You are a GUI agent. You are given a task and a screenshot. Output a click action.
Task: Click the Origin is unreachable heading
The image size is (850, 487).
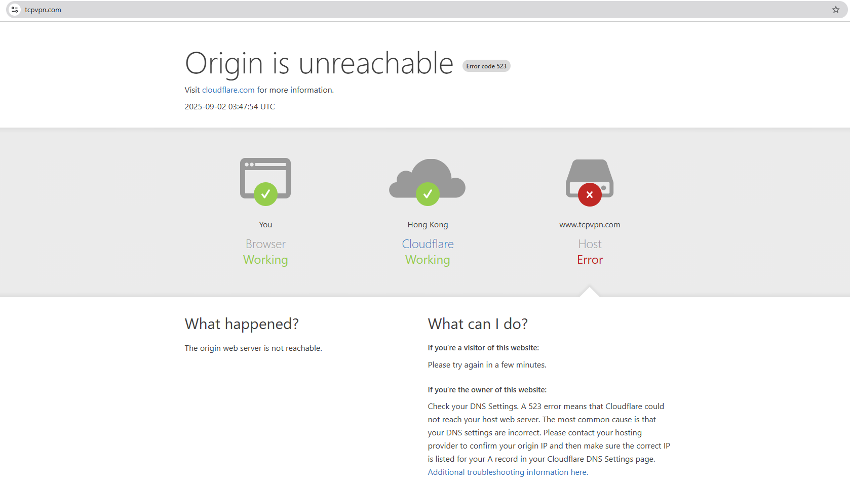pyautogui.click(x=319, y=64)
